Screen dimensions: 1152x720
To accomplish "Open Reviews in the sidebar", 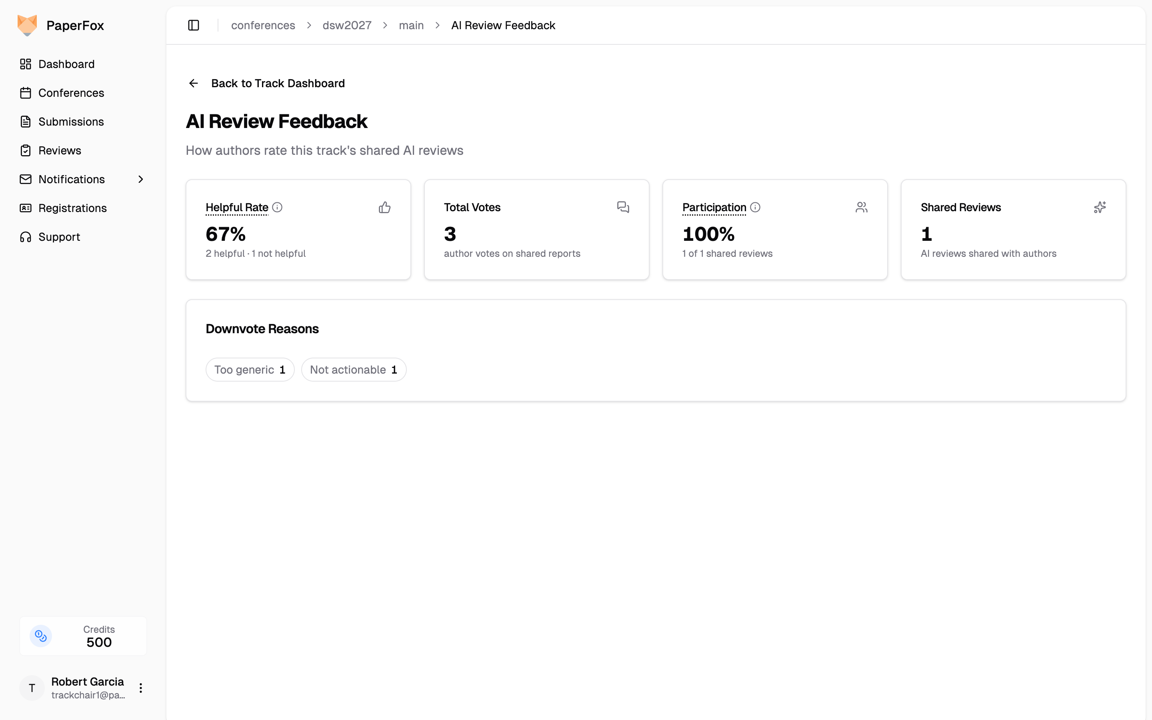I will tap(83, 150).
